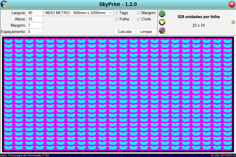This screenshot has height=157, width=236.
Task: Click the 'Altura:' label
Action: pyautogui.click(x=20, y=19)
